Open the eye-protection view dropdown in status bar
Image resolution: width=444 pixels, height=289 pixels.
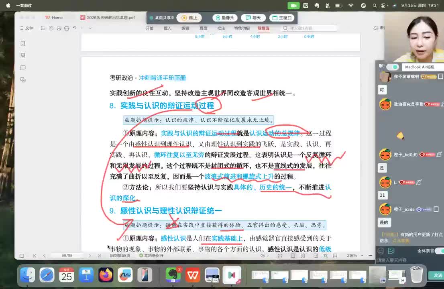click(x=265, y=256)
